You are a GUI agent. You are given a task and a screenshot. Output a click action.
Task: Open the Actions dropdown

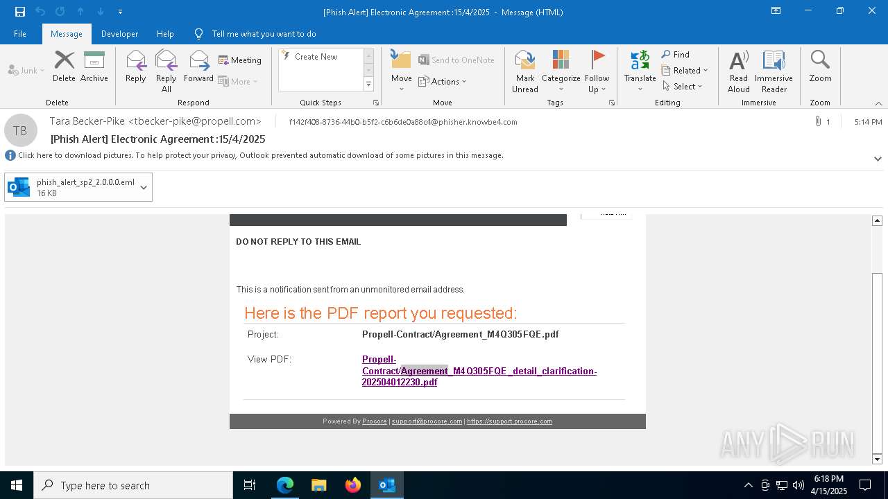point(443,81)
